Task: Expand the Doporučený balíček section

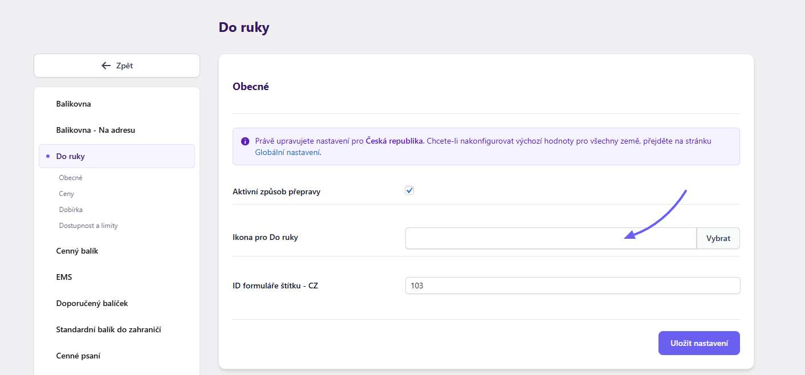Action: pyautogui.click(x=92, y=303)
